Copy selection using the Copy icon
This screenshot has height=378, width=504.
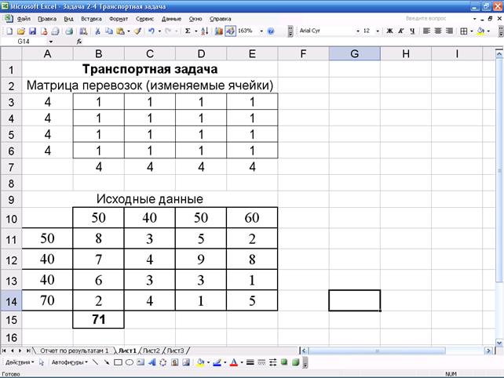109,31
